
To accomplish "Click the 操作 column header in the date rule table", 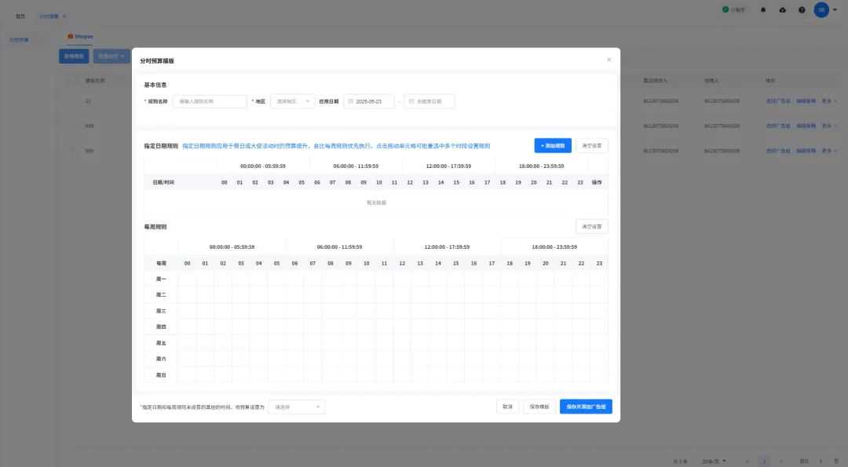I will coord(597,183).
